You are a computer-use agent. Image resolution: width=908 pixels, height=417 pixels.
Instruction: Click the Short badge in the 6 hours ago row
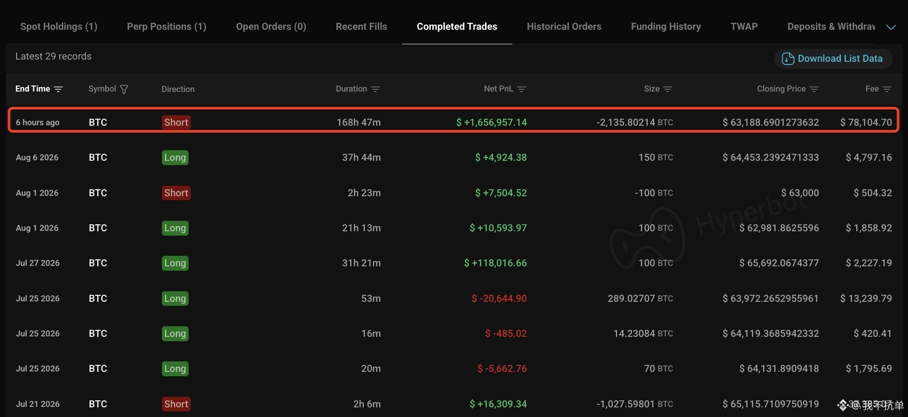(176, 122)
